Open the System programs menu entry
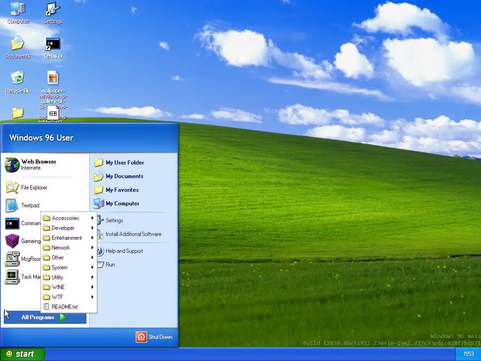481x361 pixels. pyautogui.click(x=69, y=267)
